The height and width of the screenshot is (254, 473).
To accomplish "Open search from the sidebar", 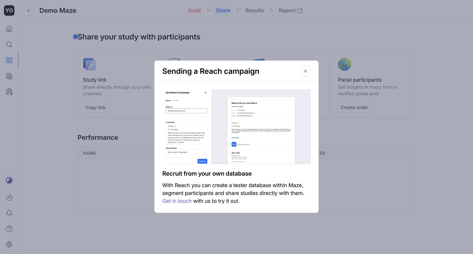I will coord(9,44).
